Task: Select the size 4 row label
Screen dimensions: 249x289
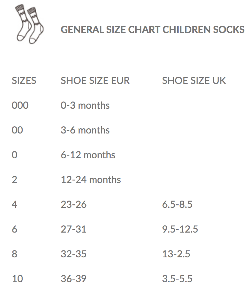Action: 14,204
